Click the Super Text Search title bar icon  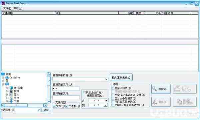3,3
